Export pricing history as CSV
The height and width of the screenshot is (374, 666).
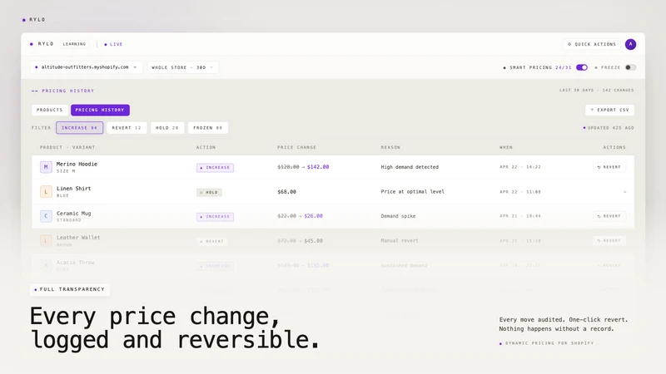(609, 110)
